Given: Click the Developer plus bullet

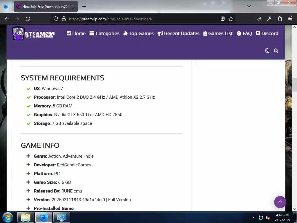Looking at the screenshot, I should pos(28,165).
